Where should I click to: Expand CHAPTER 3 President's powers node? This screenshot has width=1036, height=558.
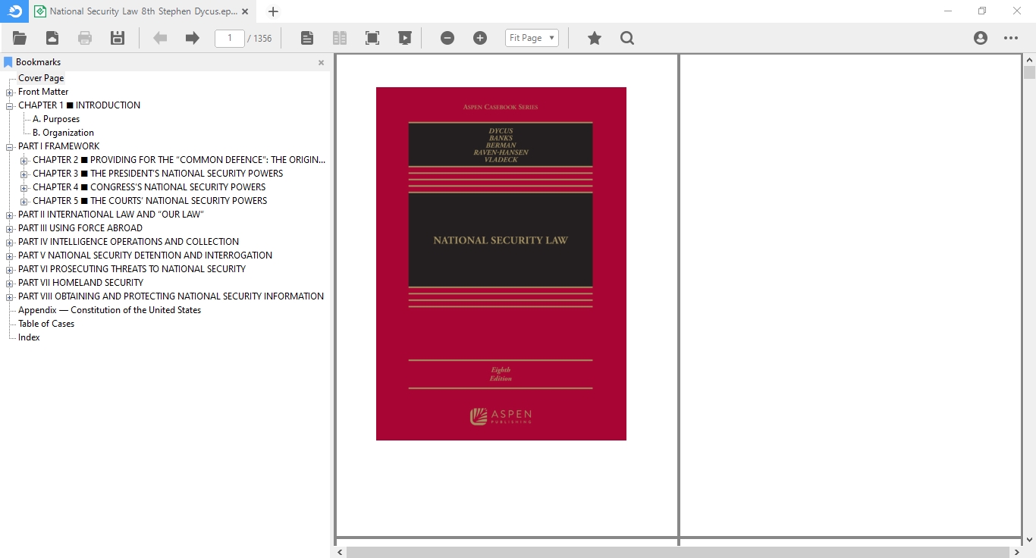coord(24,174)
